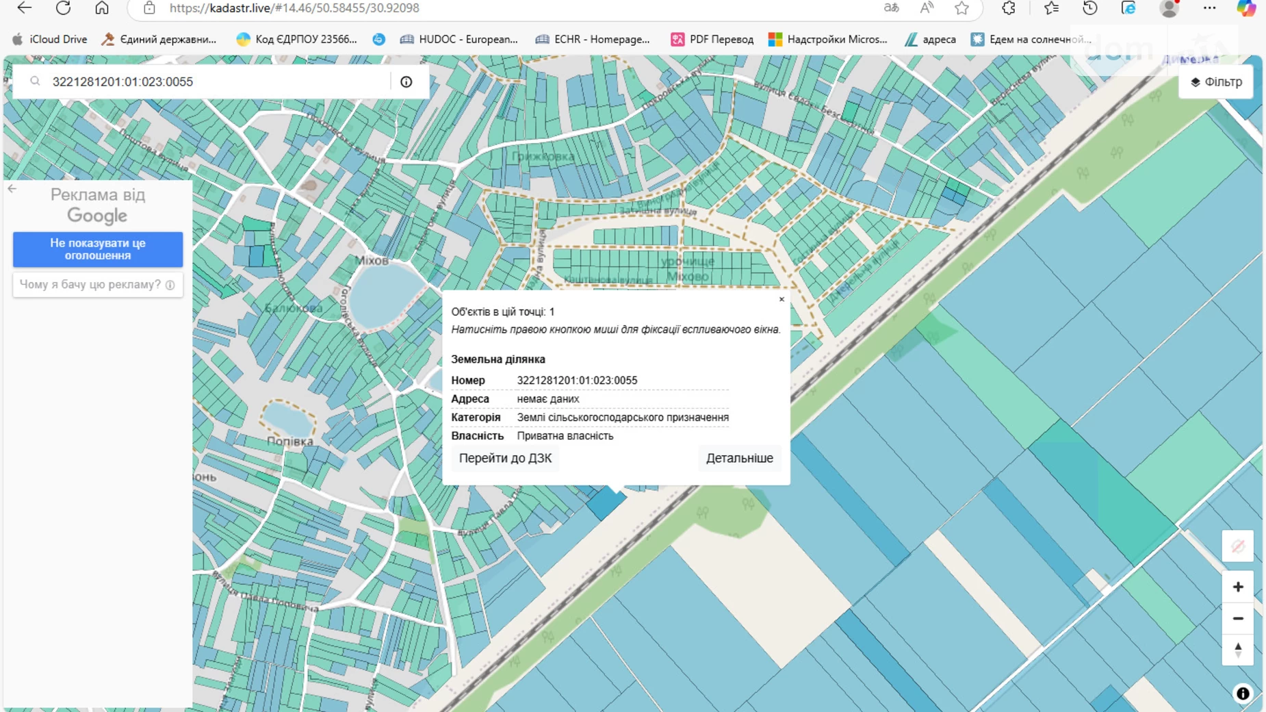View site information via the padlock icon
The height and width of the screenshot is (712, 1266).
[149, 8]
